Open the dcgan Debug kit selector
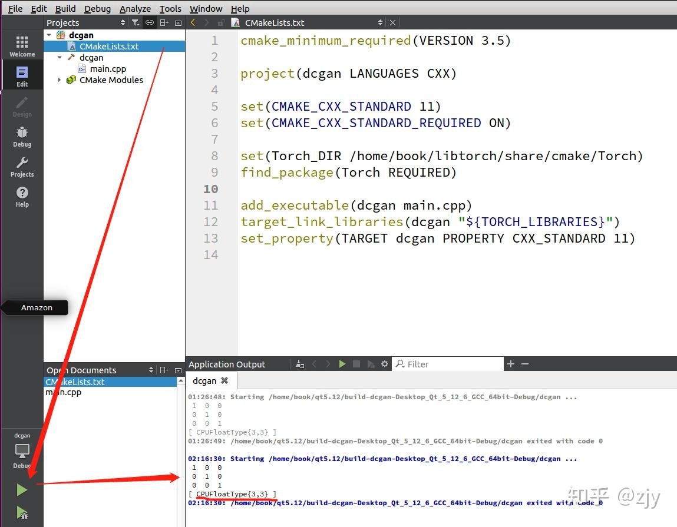The height and width of the screenshot is (527, 677). [22, 451]
